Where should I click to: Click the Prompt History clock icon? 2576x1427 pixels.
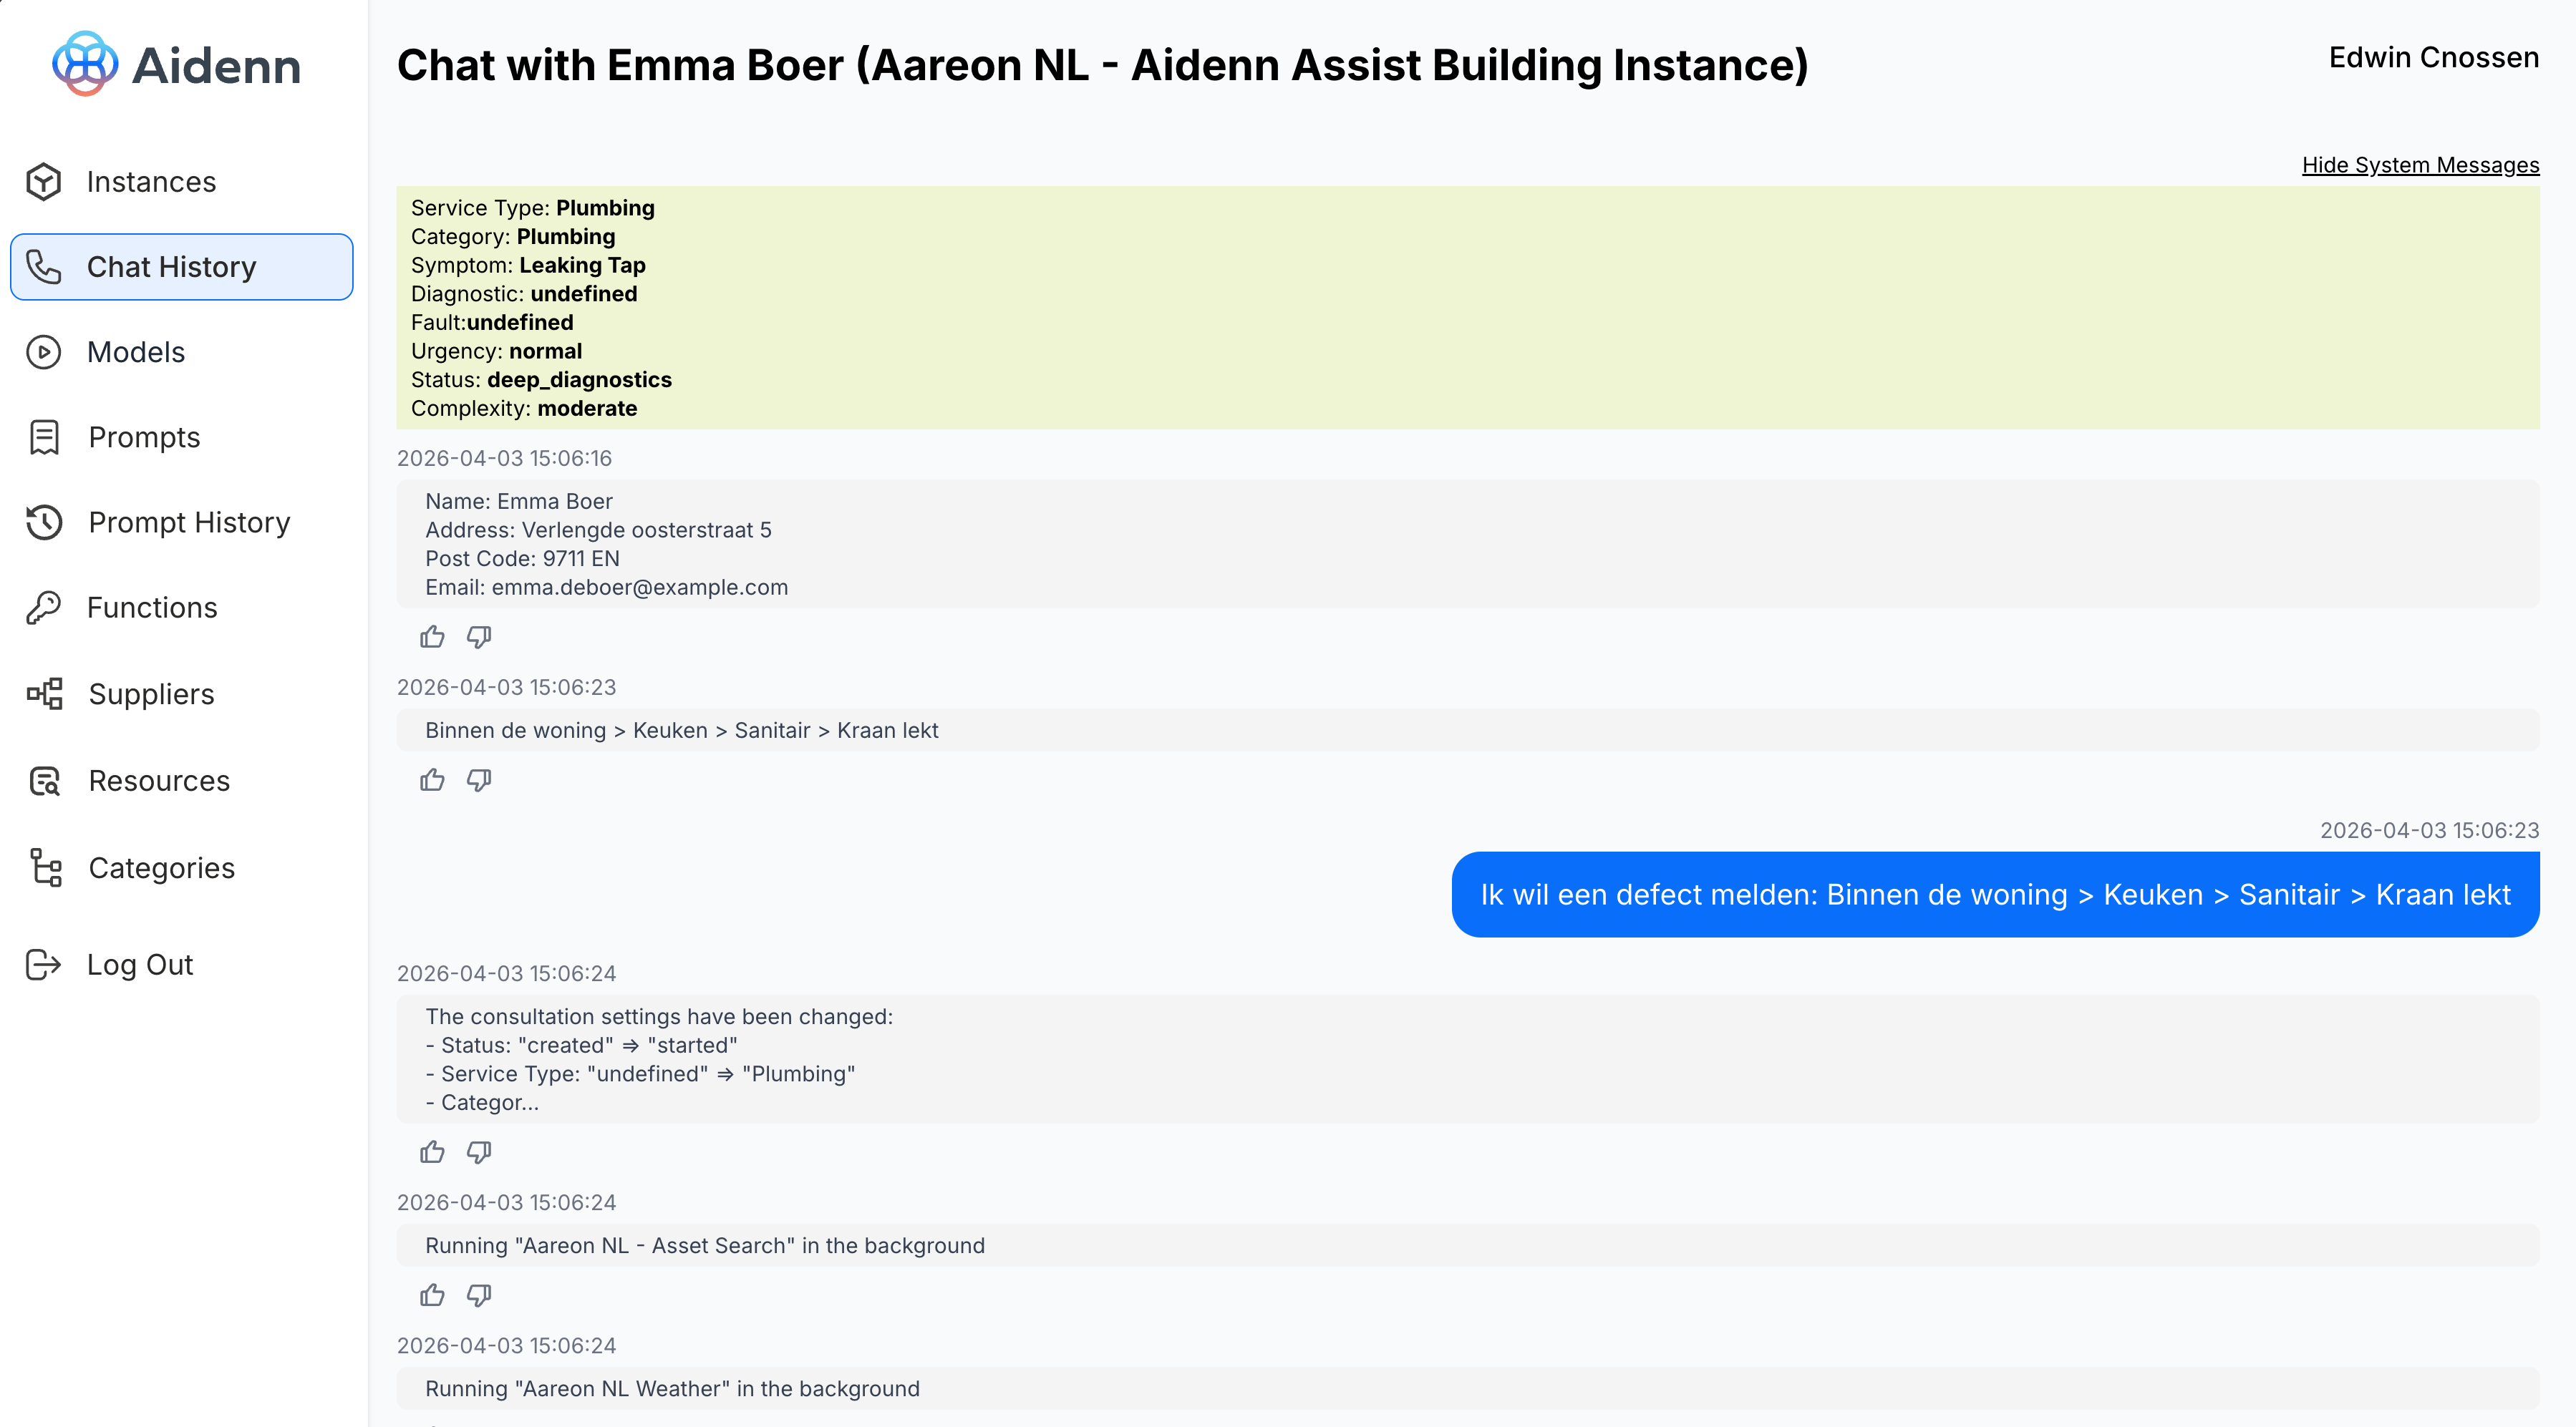click(44, 522)
